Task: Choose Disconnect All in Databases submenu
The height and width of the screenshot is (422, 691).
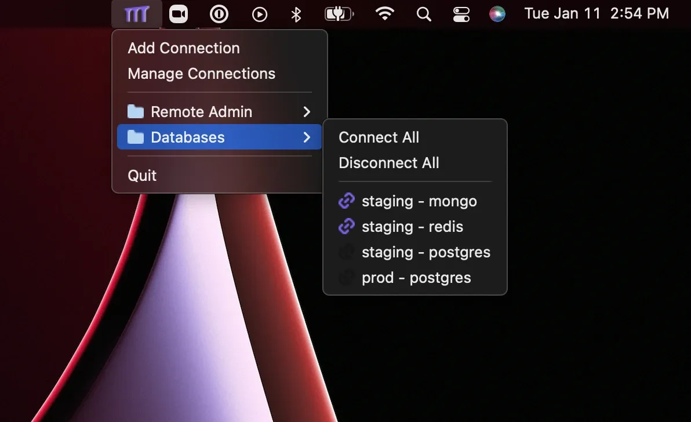Action: [x=414, y=163]
